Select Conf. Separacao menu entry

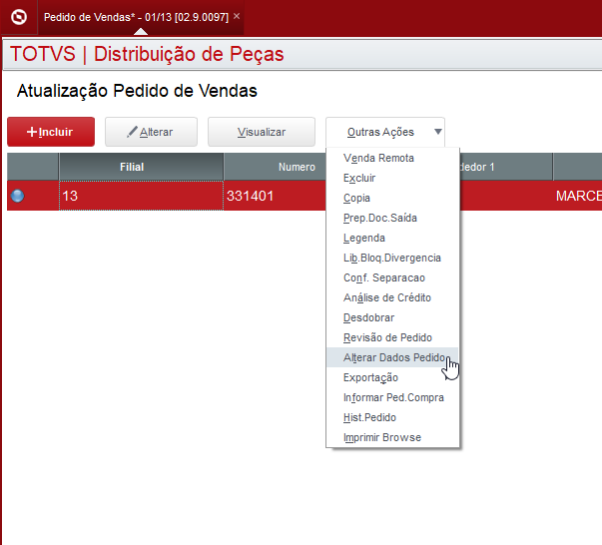coord(392,277)
